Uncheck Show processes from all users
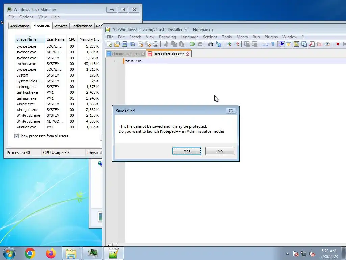 pos(16,136)
